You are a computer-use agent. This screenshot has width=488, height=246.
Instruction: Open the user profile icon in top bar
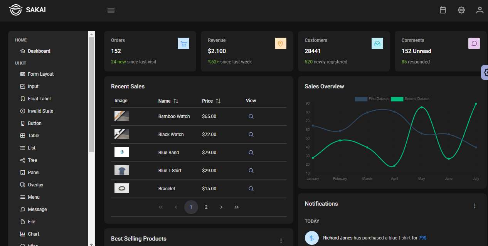(480, 10)
